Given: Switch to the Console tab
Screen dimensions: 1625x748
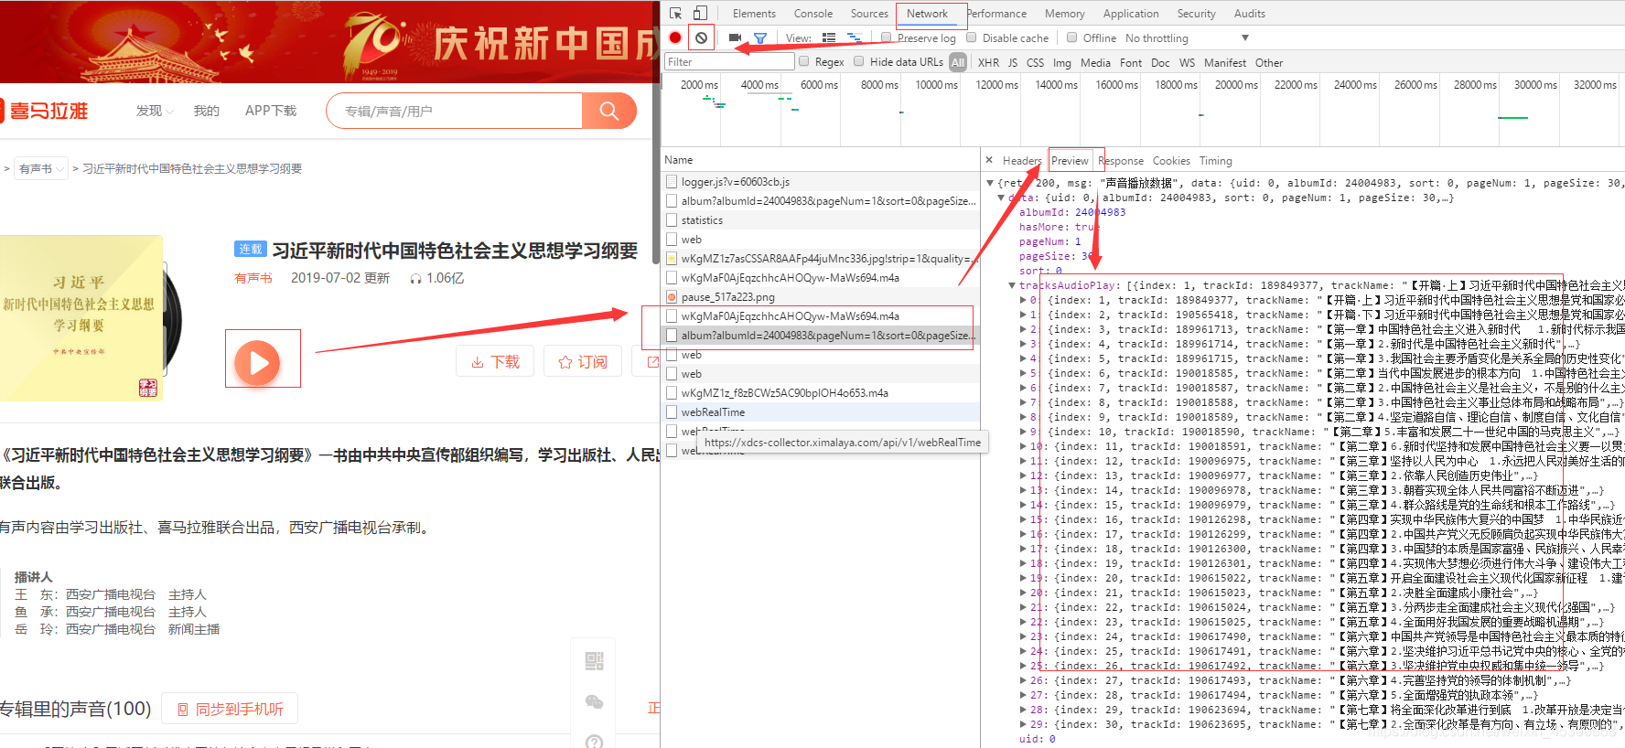Looking at the screenshot, I should [812, 13].
